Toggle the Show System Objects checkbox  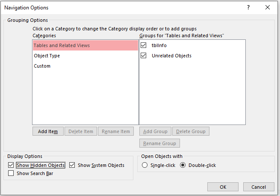[72, 165]
